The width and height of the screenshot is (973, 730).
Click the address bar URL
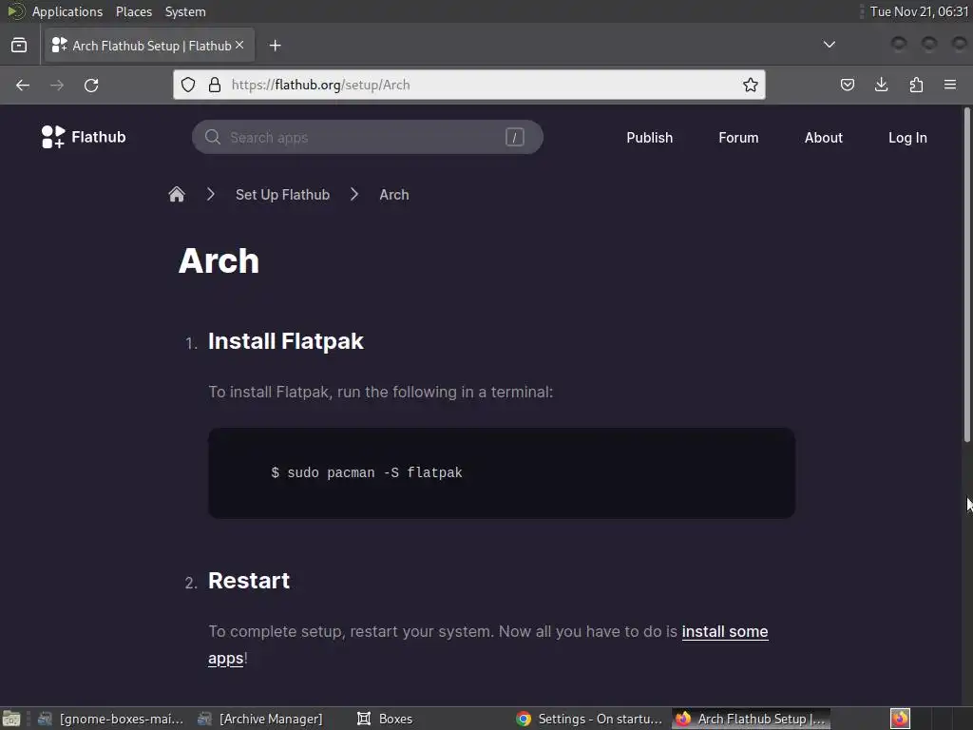coord(320,85)
